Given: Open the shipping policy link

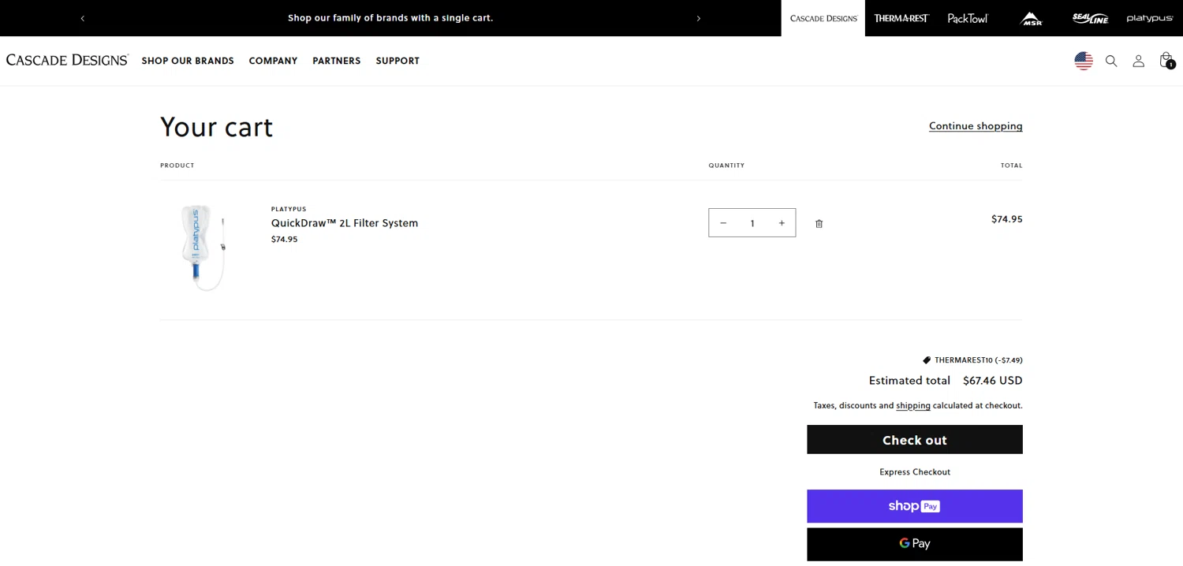Looking at the screenshot, I should (913, 405).
